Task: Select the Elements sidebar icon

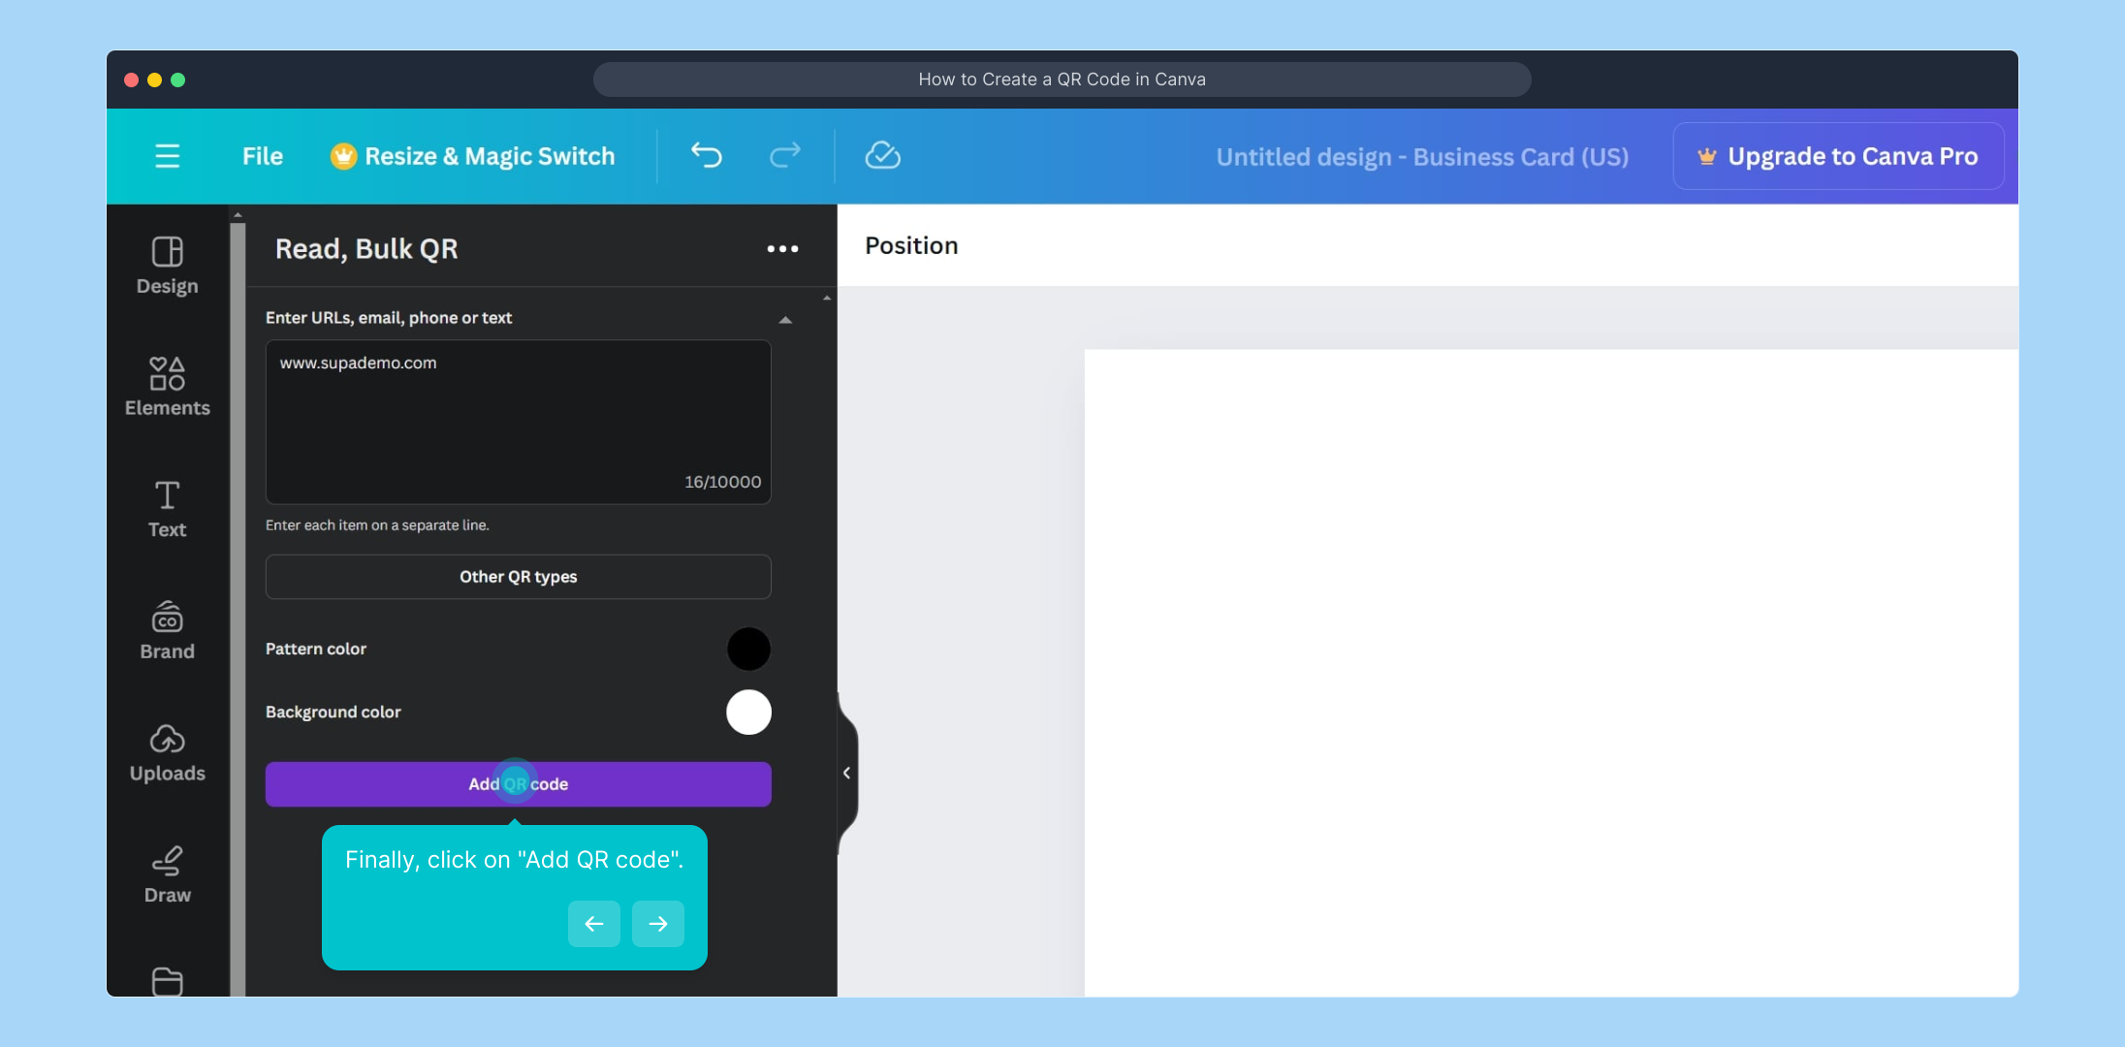Action: pos(167,386)
